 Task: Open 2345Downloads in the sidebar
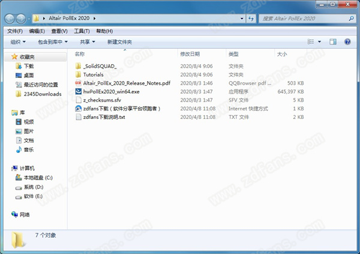click(x=43, y=94)
